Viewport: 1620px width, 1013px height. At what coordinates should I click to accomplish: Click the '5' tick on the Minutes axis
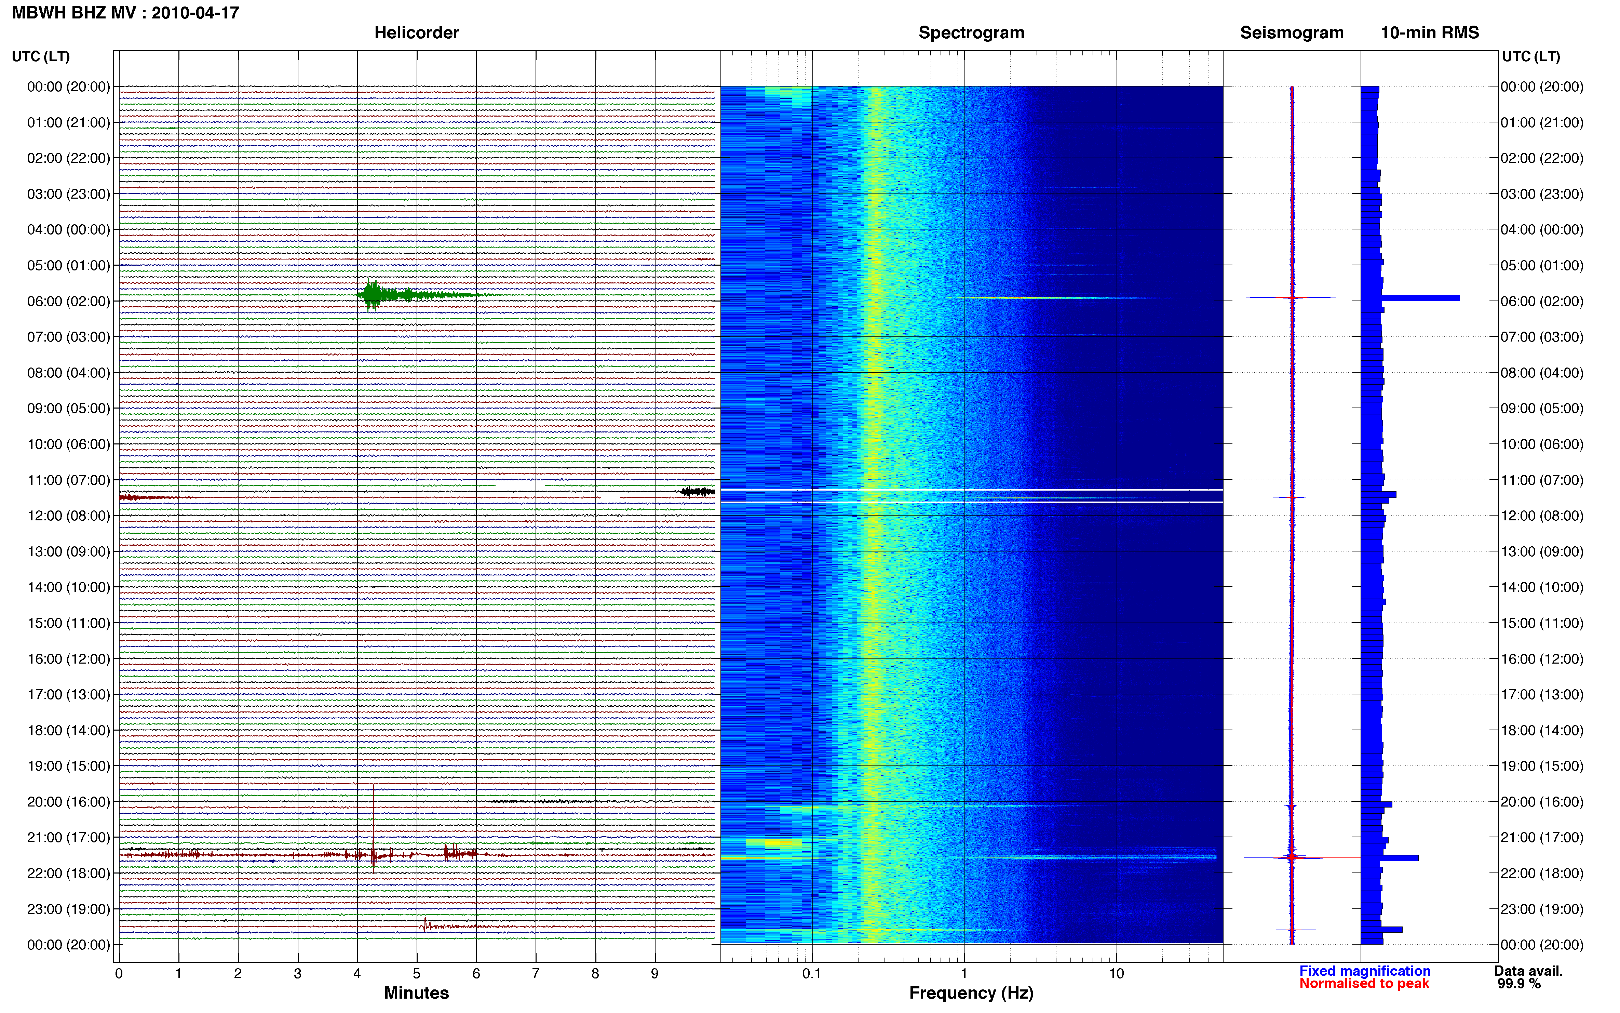click(x=417, y=973)
